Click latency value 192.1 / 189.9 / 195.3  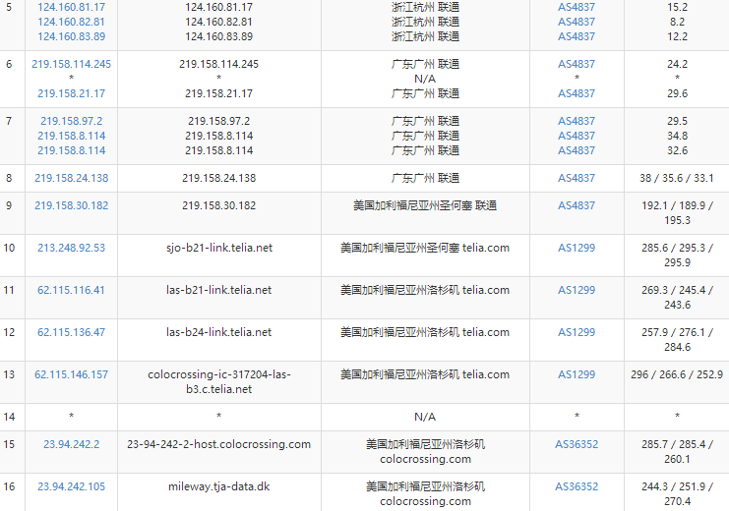[677, 213]
